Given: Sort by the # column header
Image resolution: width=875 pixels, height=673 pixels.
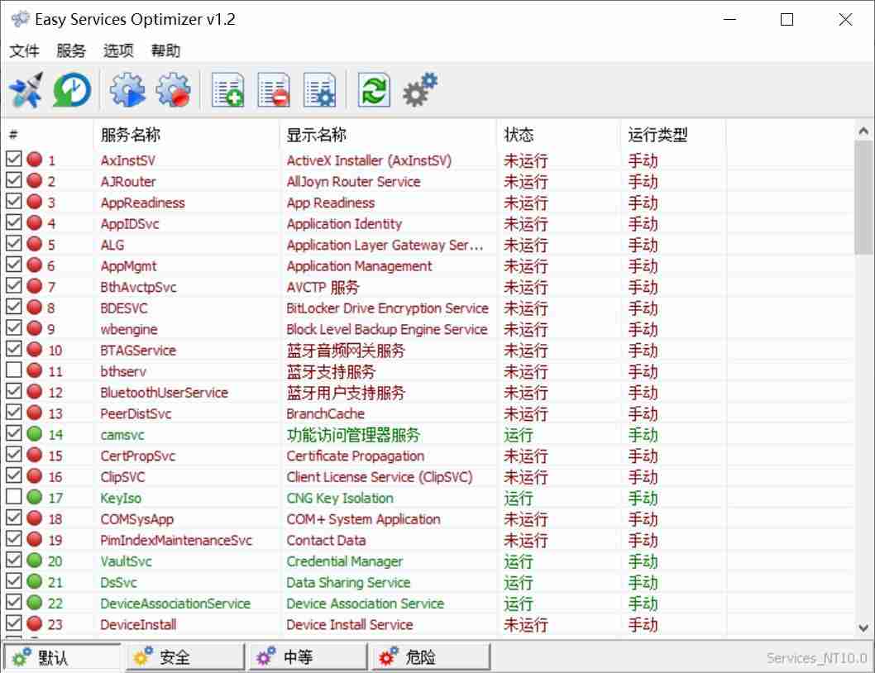Looking at the screenshot, I should tap(48, 135).
